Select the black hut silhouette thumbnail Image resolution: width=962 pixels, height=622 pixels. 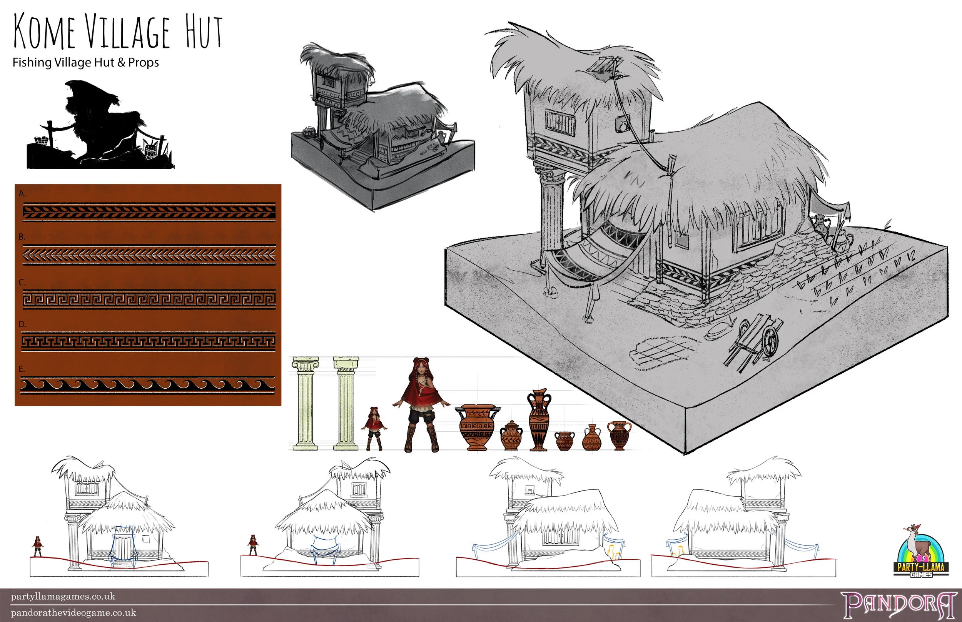pos(100,124)
